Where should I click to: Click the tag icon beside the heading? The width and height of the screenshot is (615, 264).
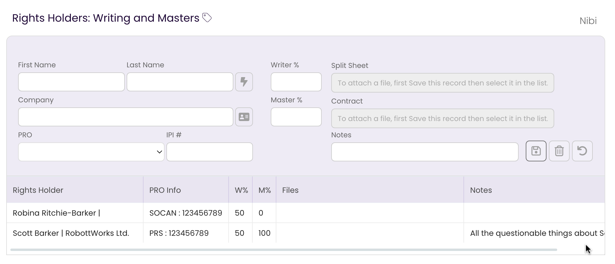pyautogui.click(x=207, y=18)
